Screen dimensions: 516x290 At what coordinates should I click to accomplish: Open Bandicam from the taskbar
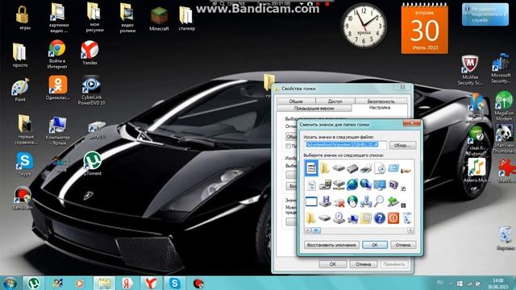click(198, 284)
